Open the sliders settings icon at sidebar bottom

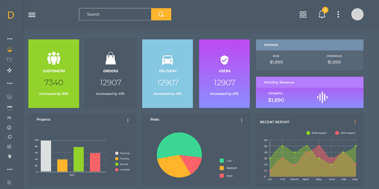click(9, 182)
